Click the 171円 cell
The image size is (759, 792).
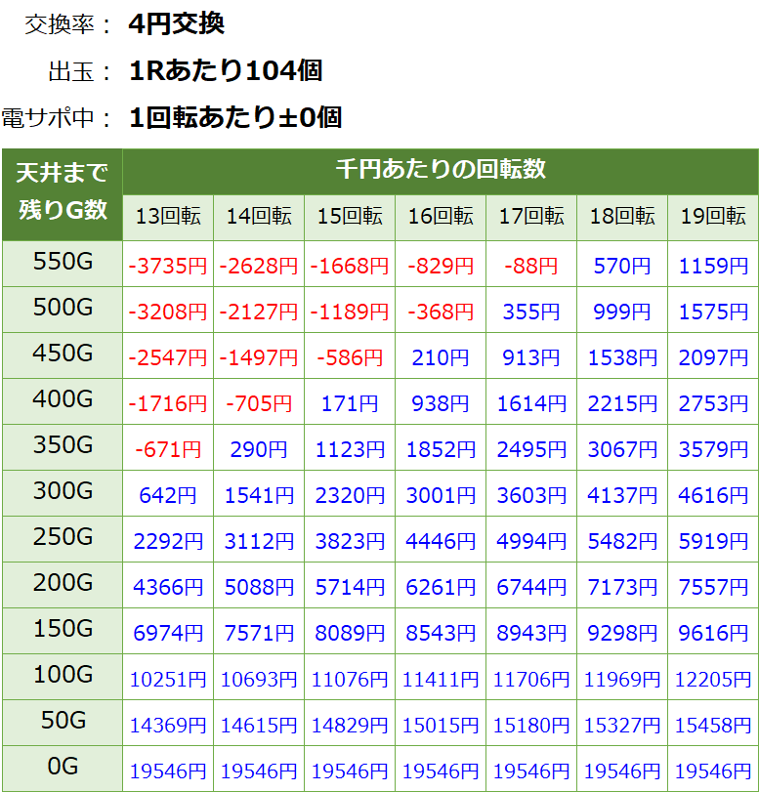click(350, 403)
